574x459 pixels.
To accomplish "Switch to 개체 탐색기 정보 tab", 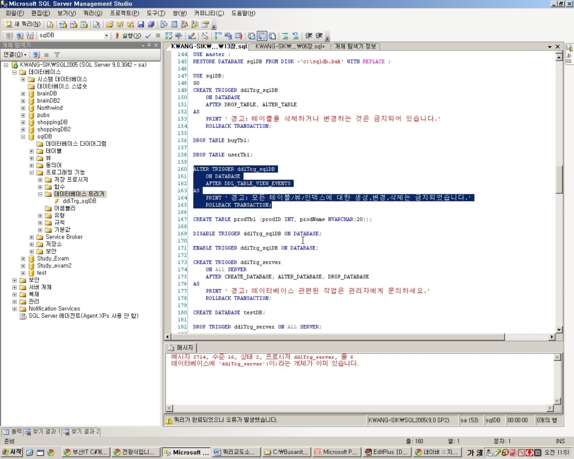I will 355,47.
